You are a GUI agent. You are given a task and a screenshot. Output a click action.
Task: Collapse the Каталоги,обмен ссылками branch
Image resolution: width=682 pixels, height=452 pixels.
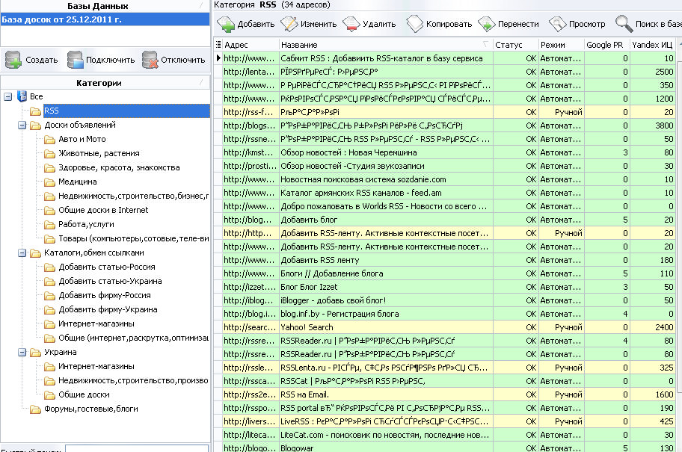(22, 253)
